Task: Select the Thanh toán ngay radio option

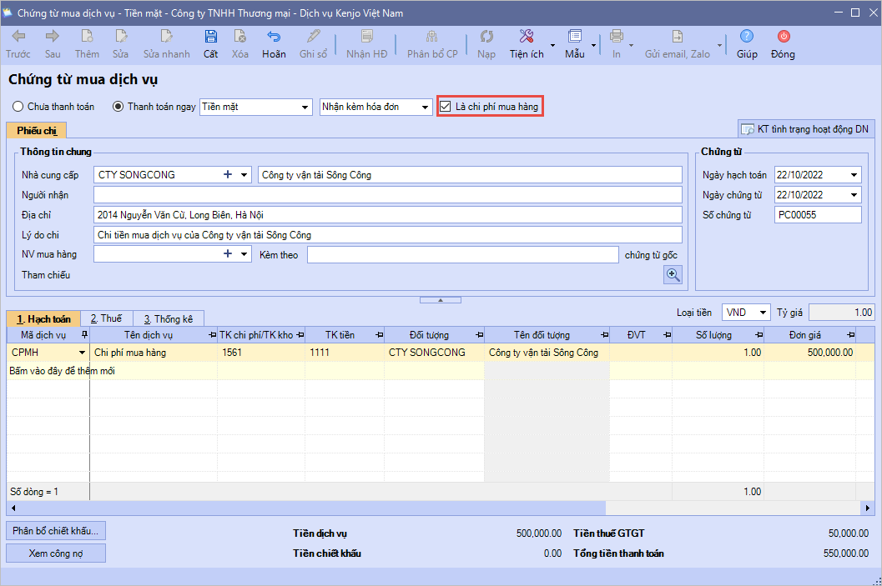Action: click(118, 107)
